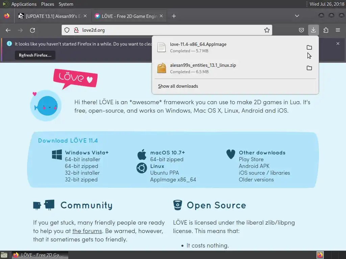Open the Places menu
The height and width of the screenshot is (259, 346).
(47, 4)
